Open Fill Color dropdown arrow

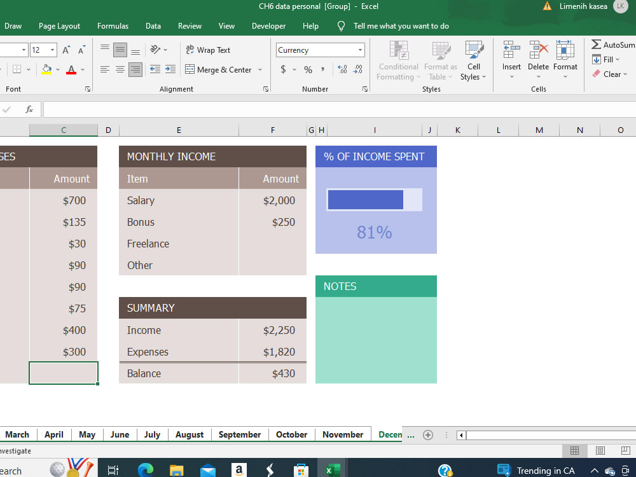coord(58,70)
